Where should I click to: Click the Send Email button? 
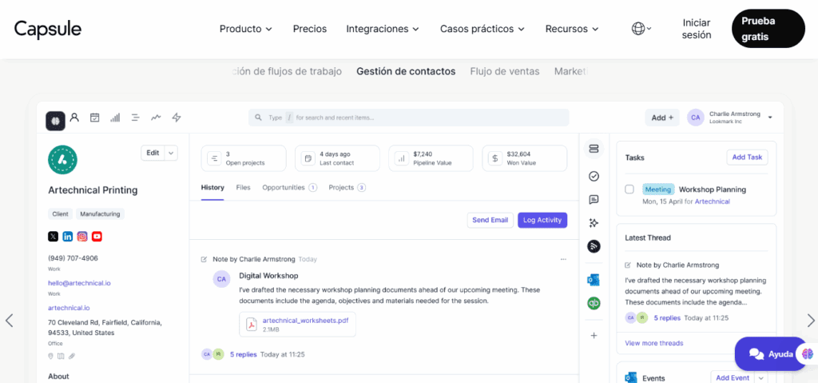490,220
